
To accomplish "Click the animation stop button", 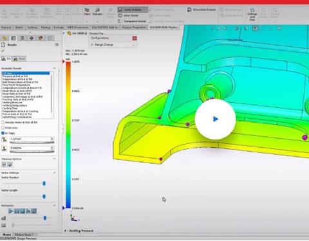I will pos(23,211).
